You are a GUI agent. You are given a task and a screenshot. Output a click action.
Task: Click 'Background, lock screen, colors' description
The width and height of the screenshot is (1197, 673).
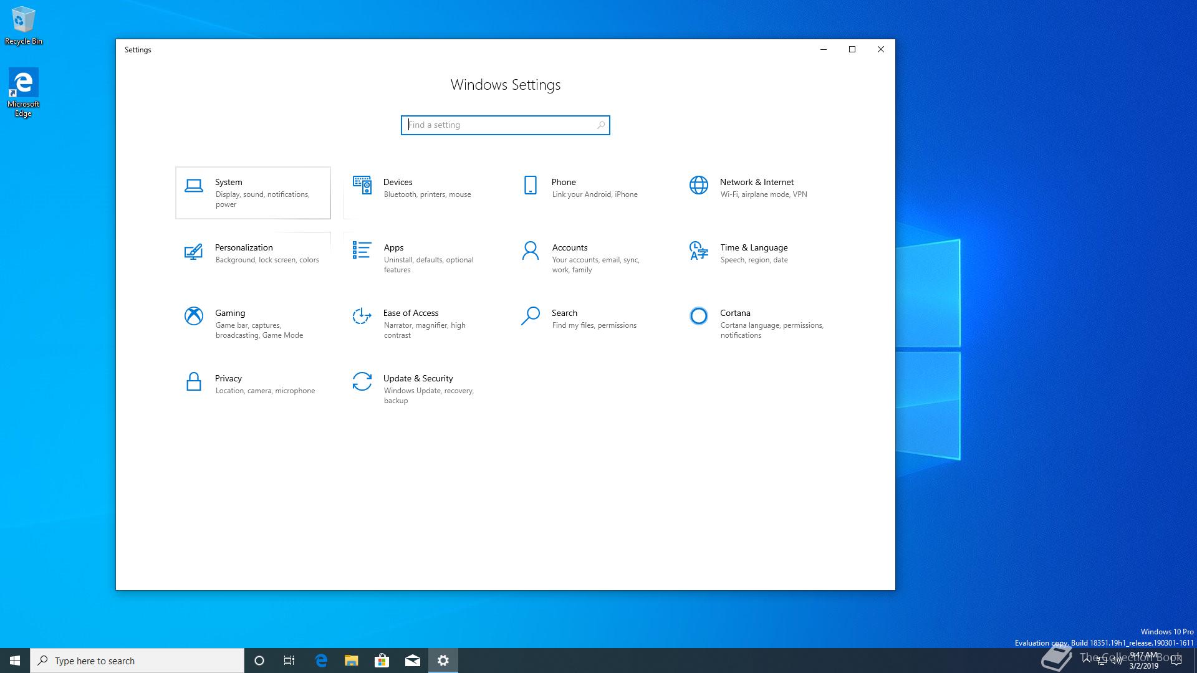(x=267, y=260)
